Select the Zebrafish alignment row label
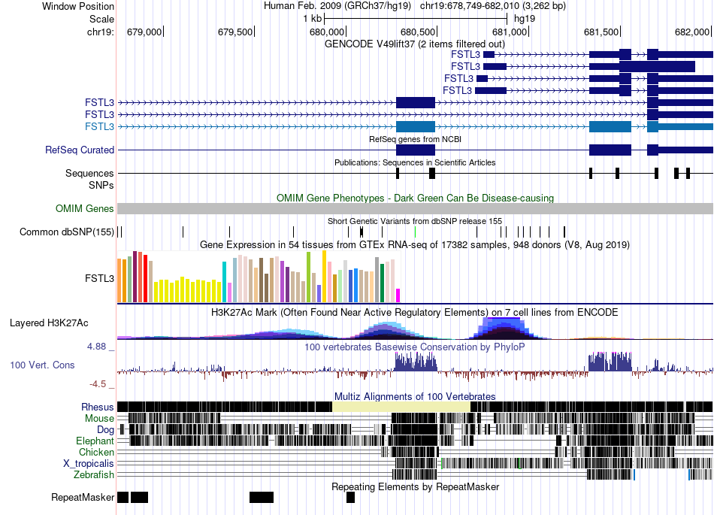Image resolution: width=714 pixels, height=515 pixels. coord(94,474)
